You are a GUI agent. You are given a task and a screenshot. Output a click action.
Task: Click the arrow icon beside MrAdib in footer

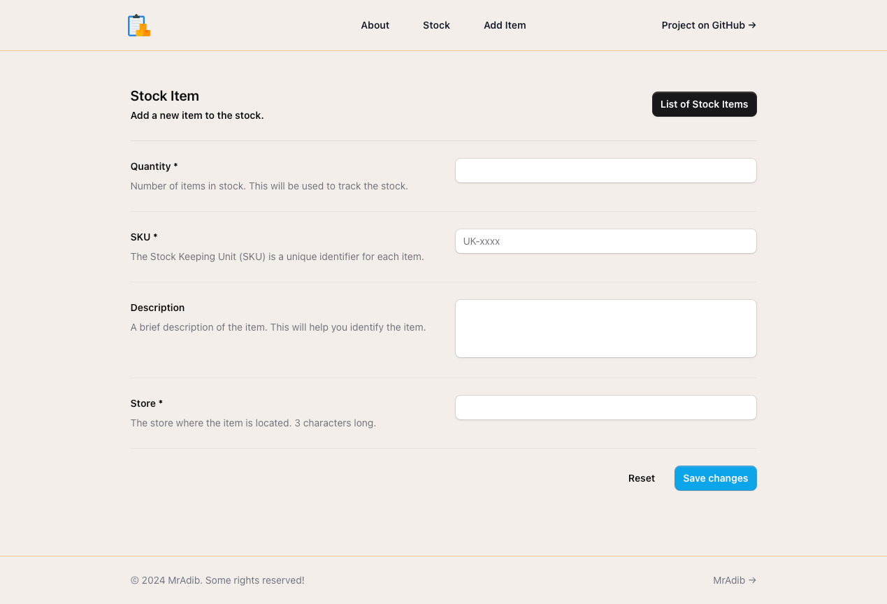751,580
